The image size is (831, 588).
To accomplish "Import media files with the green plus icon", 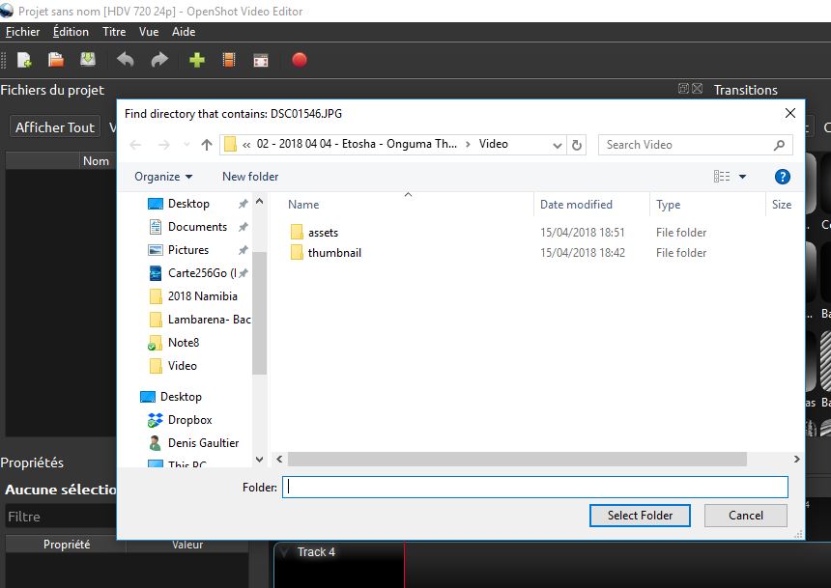I will pos(197,59).
